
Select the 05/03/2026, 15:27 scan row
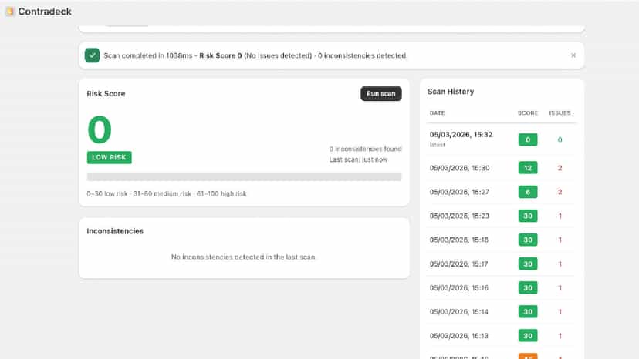click(x=502, y=192)
